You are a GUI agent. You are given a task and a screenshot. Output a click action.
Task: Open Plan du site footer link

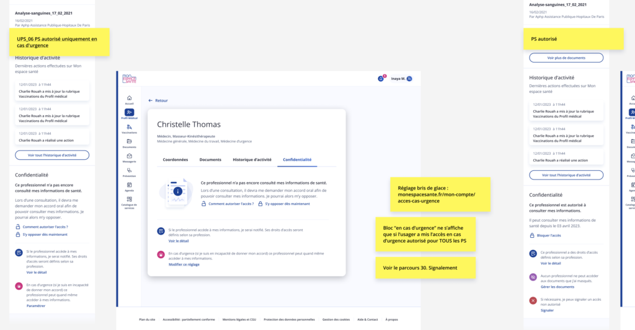tap(146, 319)
